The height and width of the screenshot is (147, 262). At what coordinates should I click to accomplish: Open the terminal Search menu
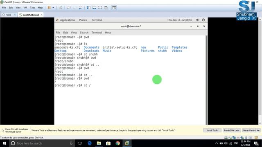pyautogui.click(x=84, y=33)
